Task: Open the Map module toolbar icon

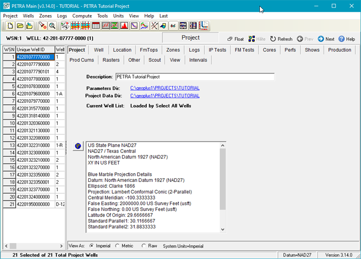Action: 65,26
